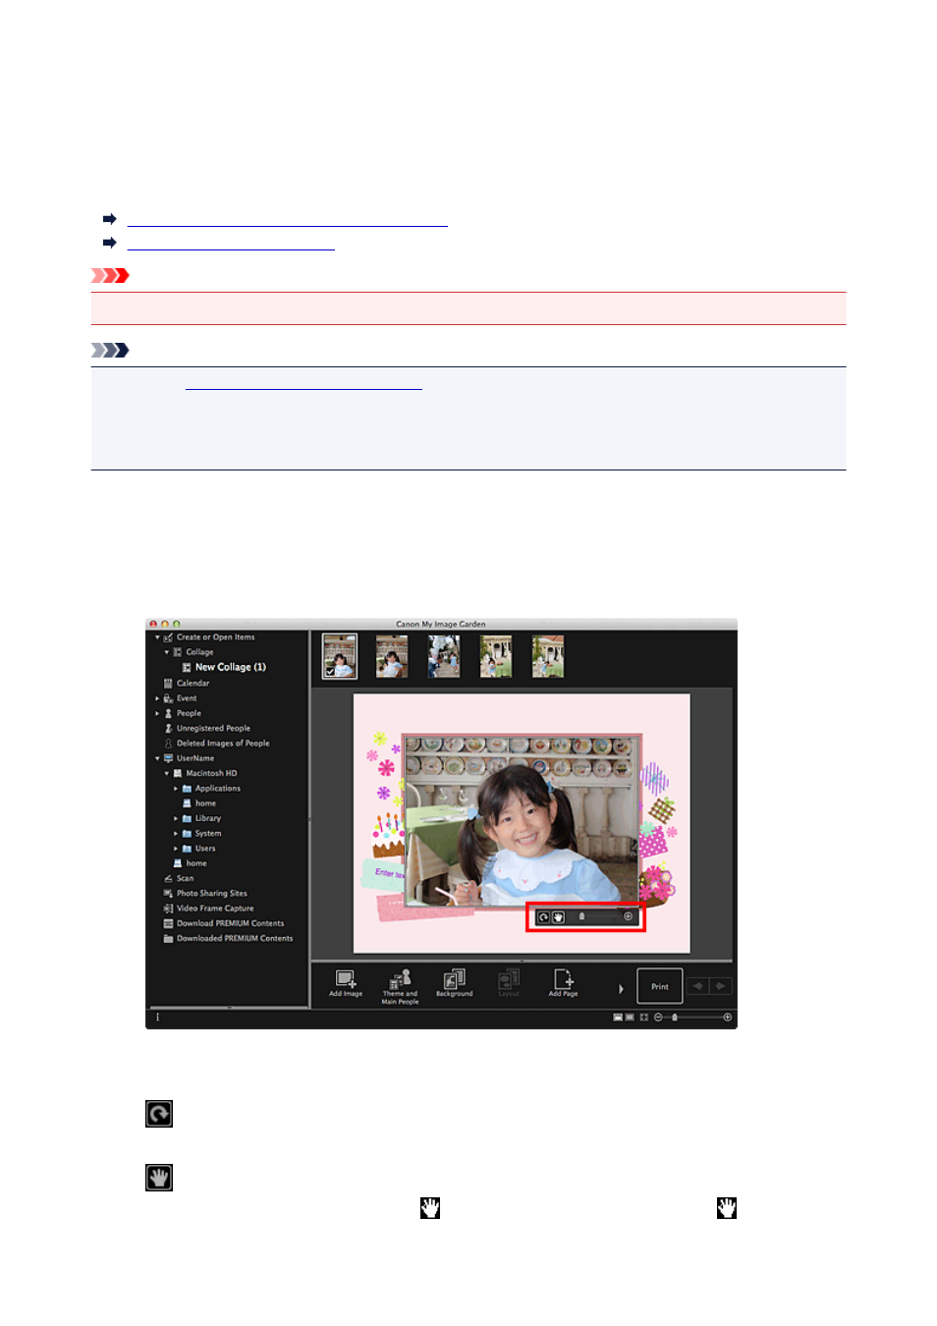Image resolution: width=937 pixels, height=1326 pixels.
Task: Click the Deleted Images of People icon
Action: (x=168, y=744)
